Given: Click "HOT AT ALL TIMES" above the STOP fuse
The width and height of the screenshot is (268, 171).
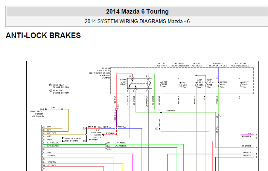Looking at the screenshot, I should point(161,65).
